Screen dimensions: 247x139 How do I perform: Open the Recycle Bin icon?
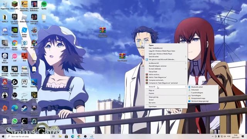(x=5, y=5)
